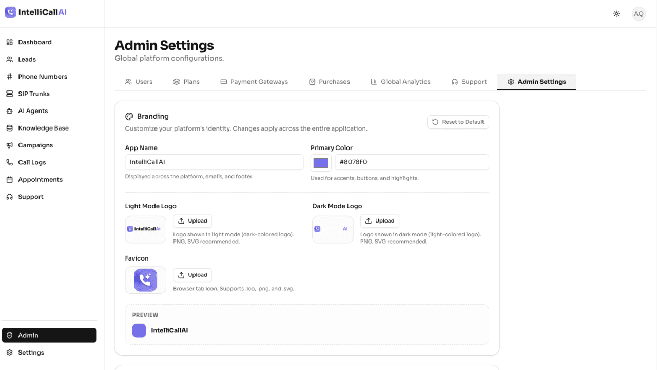Screen dimensions: 657x370
Task: Click Upload for Favicon
Action: [192, 275]
